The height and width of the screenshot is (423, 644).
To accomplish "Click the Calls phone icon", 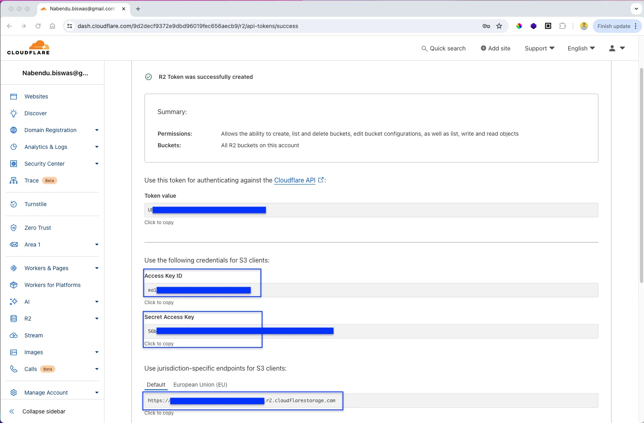I will 14,369.
